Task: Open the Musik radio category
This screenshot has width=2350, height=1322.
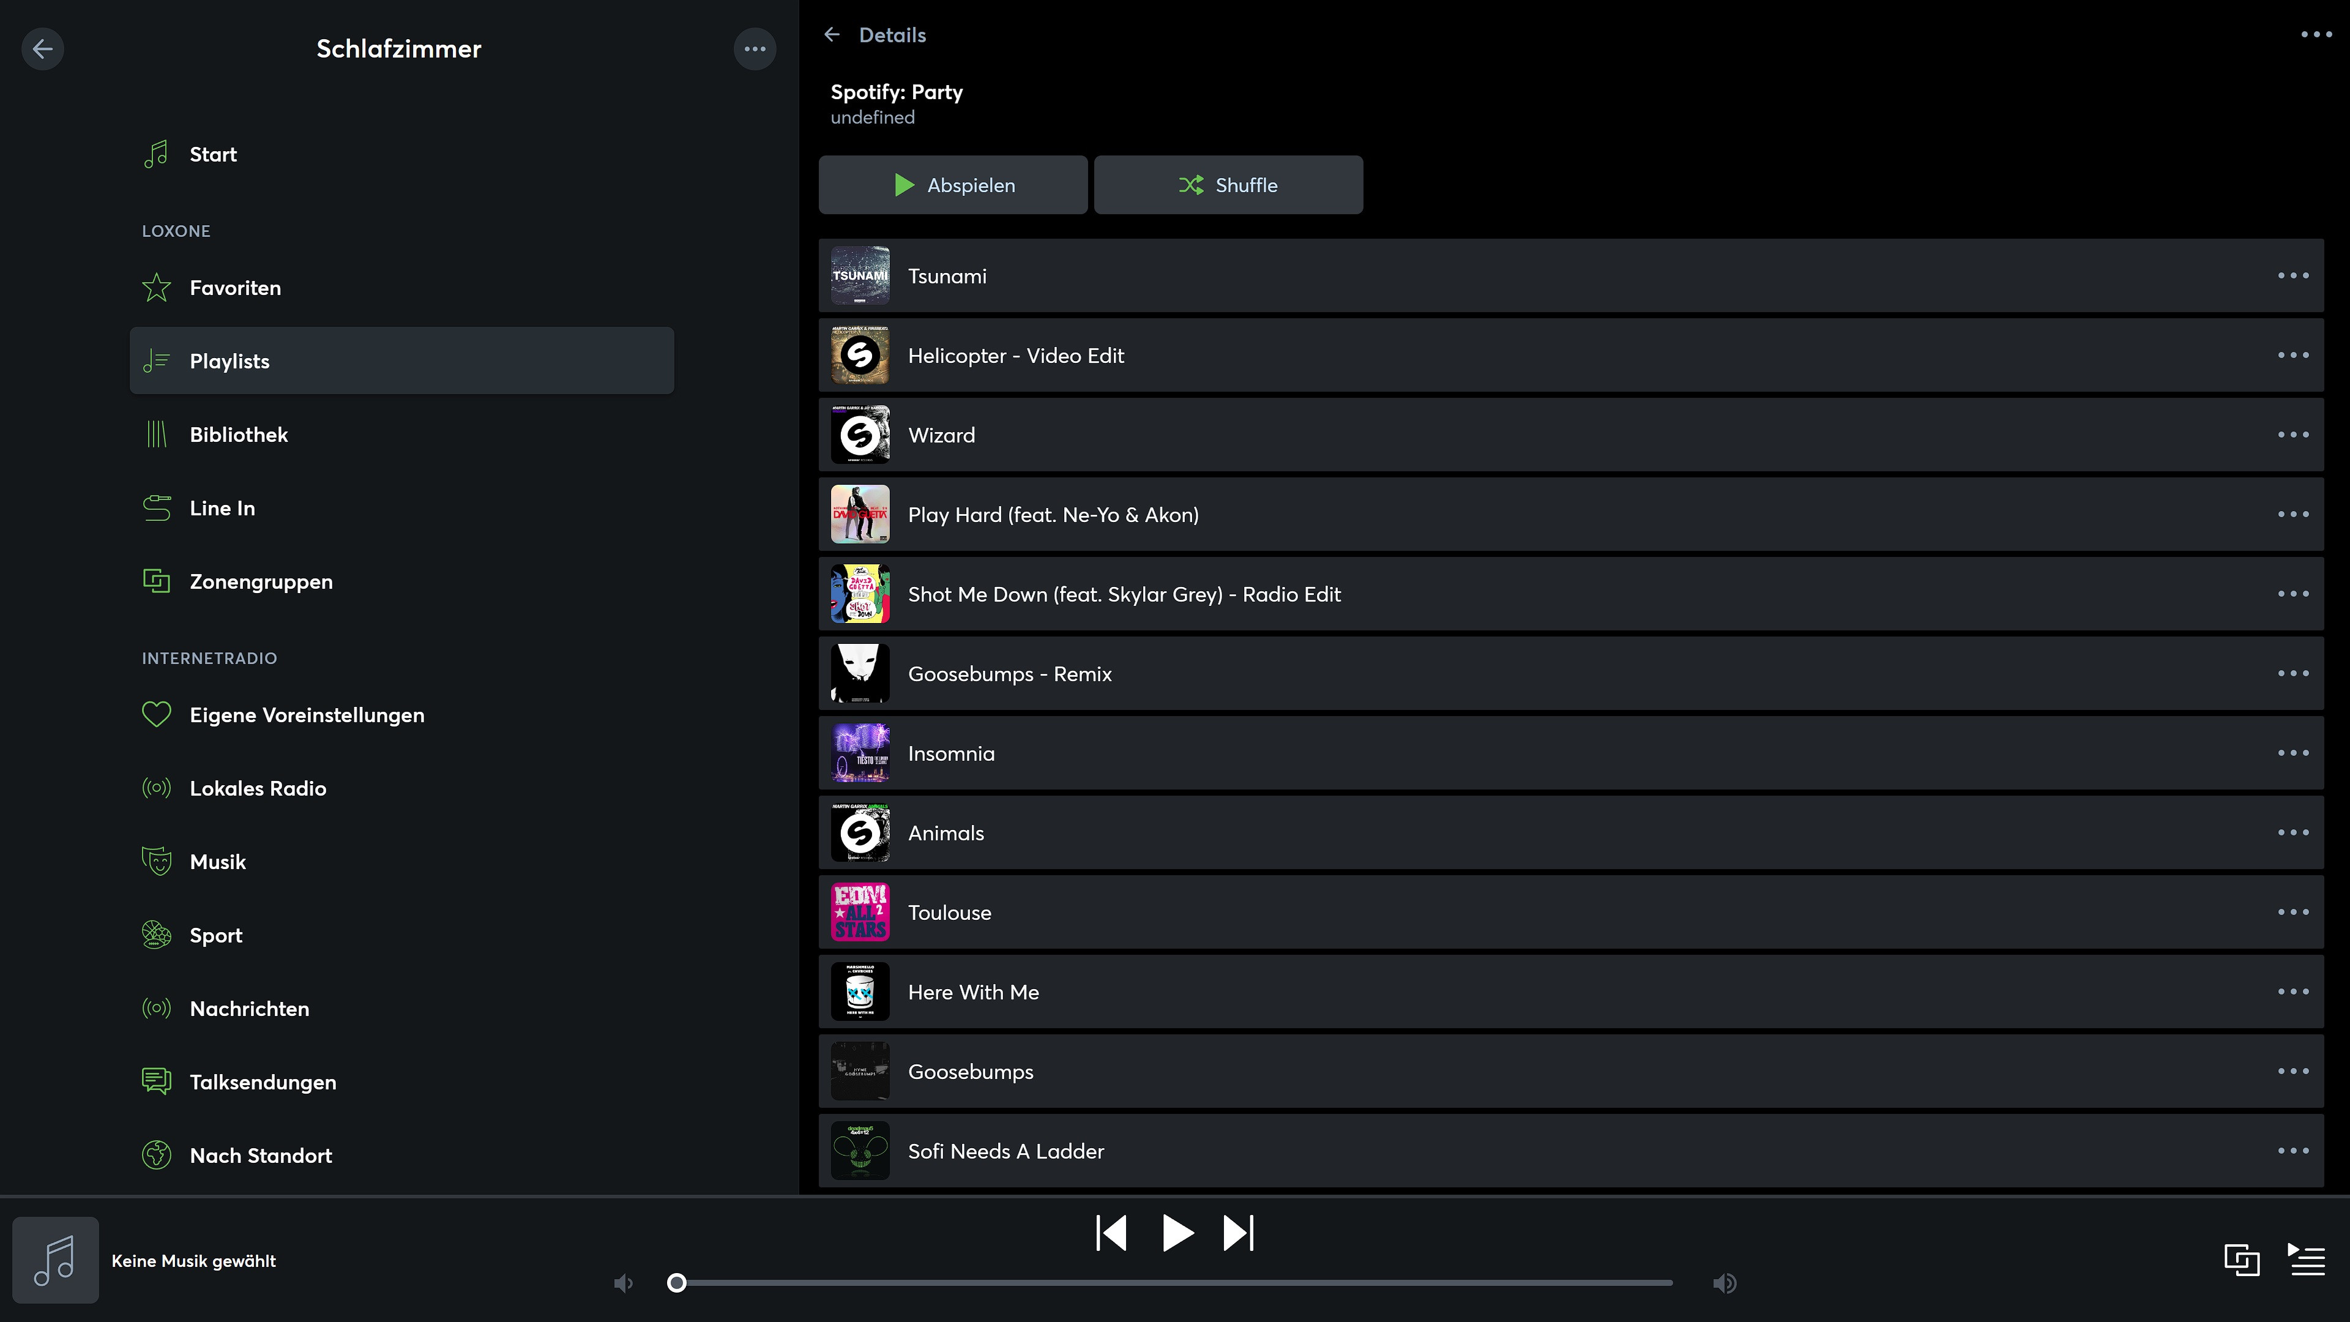Action: (x=401, y=861)
